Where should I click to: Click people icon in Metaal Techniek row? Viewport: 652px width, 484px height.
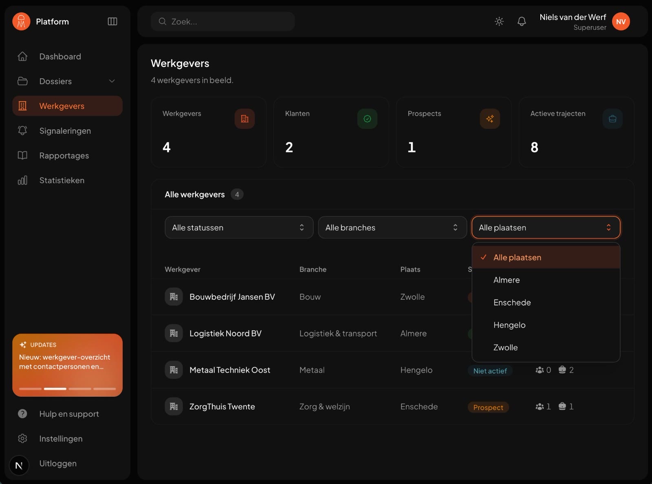click(x=540, y=370)
